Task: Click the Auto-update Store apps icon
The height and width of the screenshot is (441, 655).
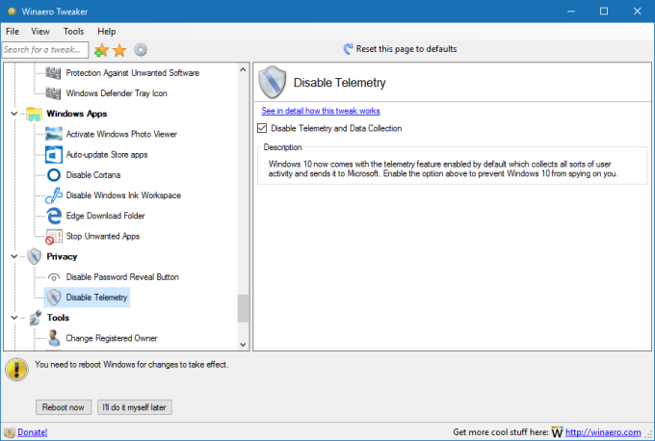Action: tap(54, 154)
